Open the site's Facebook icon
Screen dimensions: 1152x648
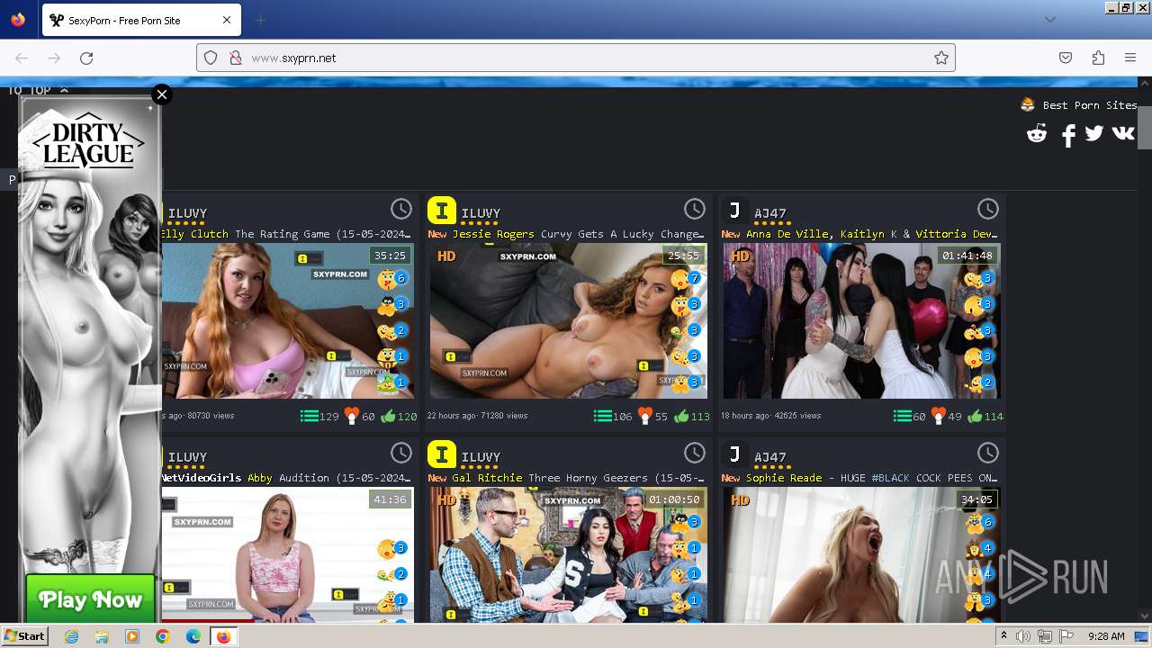[x=1068, y=136]
